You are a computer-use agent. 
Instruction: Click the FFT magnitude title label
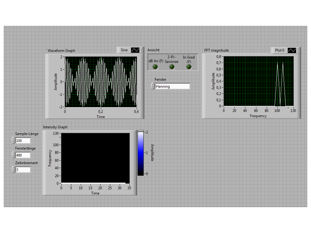[x=217, y=50]
